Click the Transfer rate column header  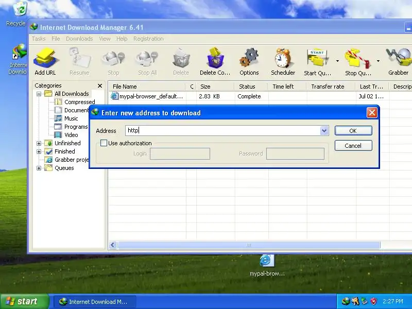[x=331, y=87]
